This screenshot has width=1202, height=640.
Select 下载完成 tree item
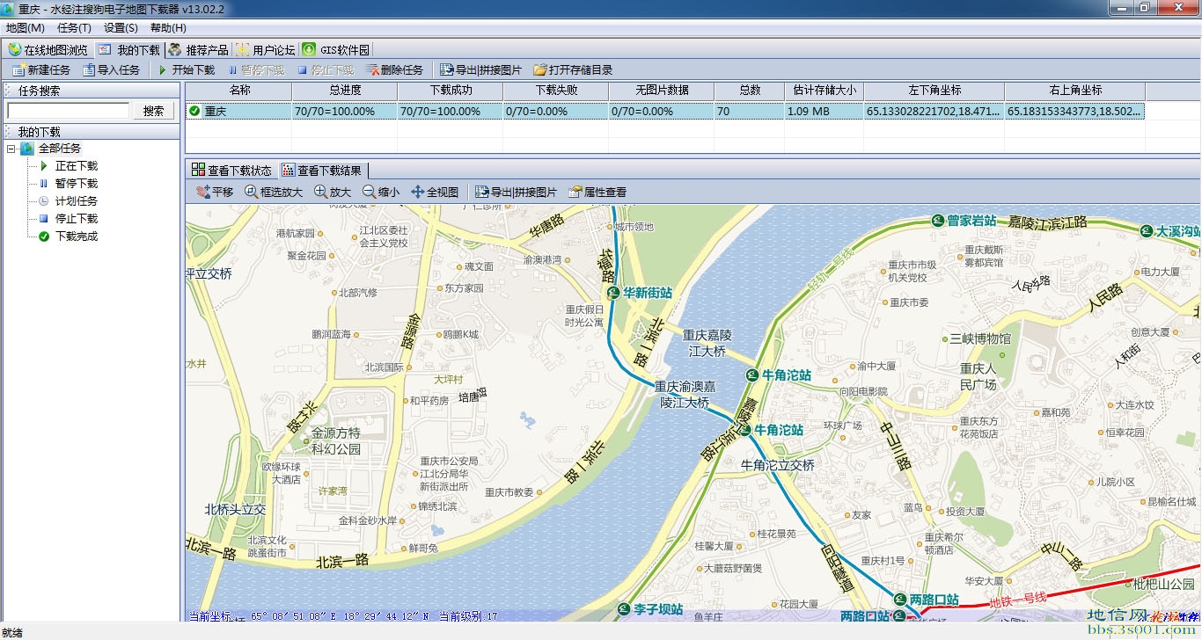pyautogui.click(x=77, y=236)
